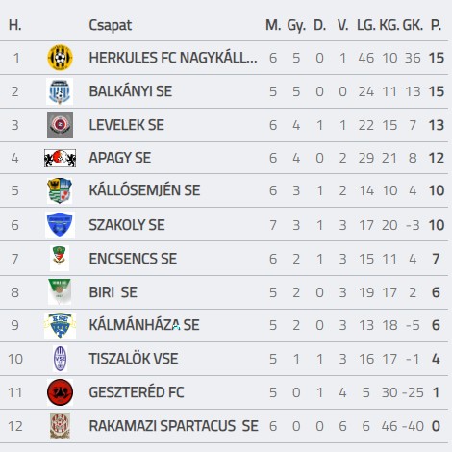452x452 pixels.
Task: Open the Levelek SE crest icon
Action: [x=60, y=125]
